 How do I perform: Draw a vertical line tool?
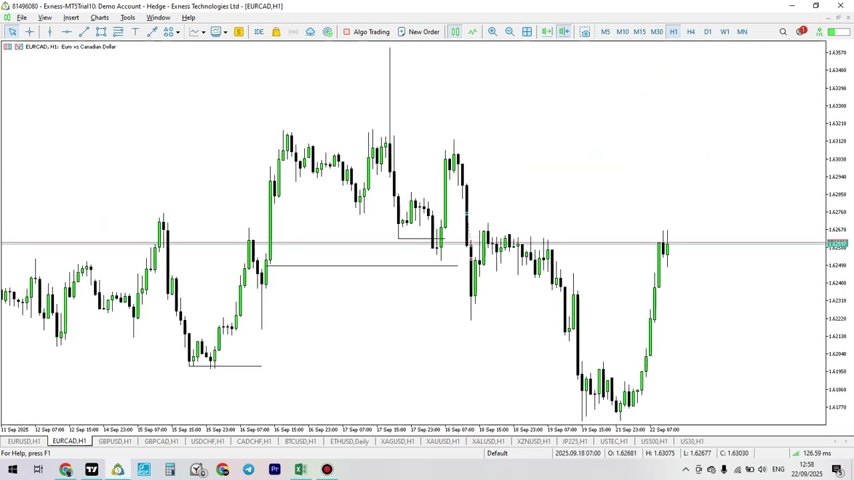(49, 32)
